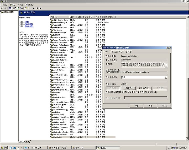Sort by 다음 사용자로 로그온 column header
This screenshot has width=189, height=150.
point(105,17)
